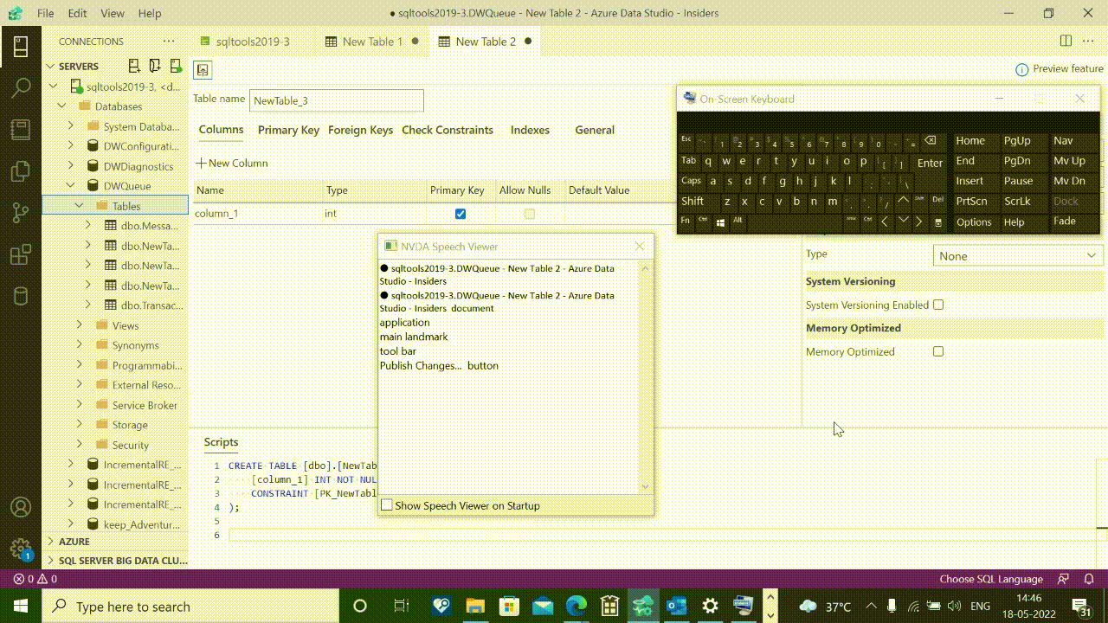
Task: Click the Table name input field
Action: 337,100
